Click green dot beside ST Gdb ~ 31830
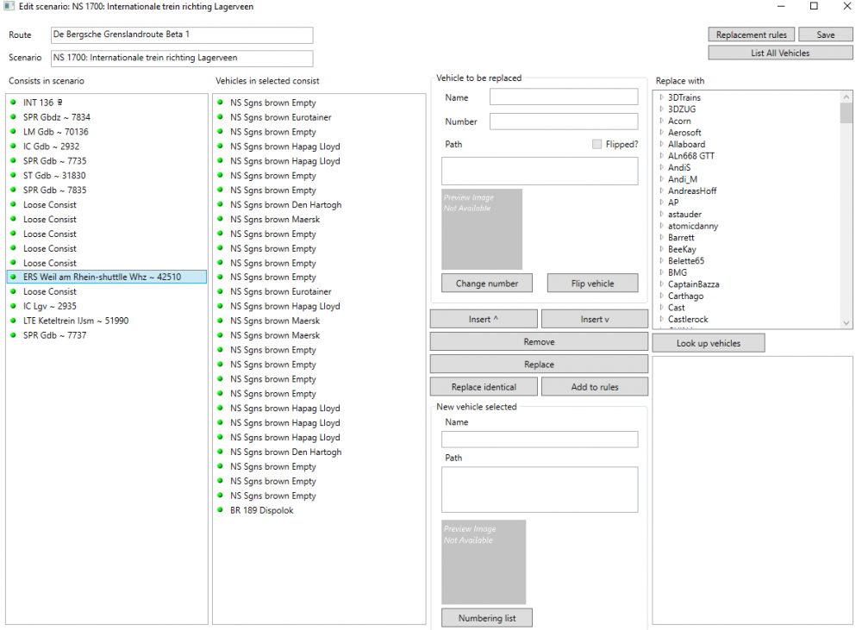Viewport: 862px width, 630px height. 14,176
